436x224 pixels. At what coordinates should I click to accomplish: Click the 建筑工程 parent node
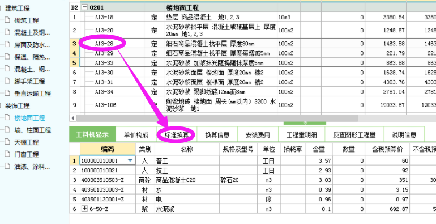(x=18, y=9)
